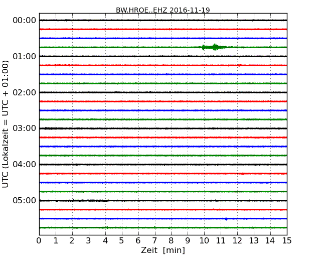326x261 pixels.
Task: Click the UTC Lokalzeit vertical axis label
Action: (x=6, y=124)
